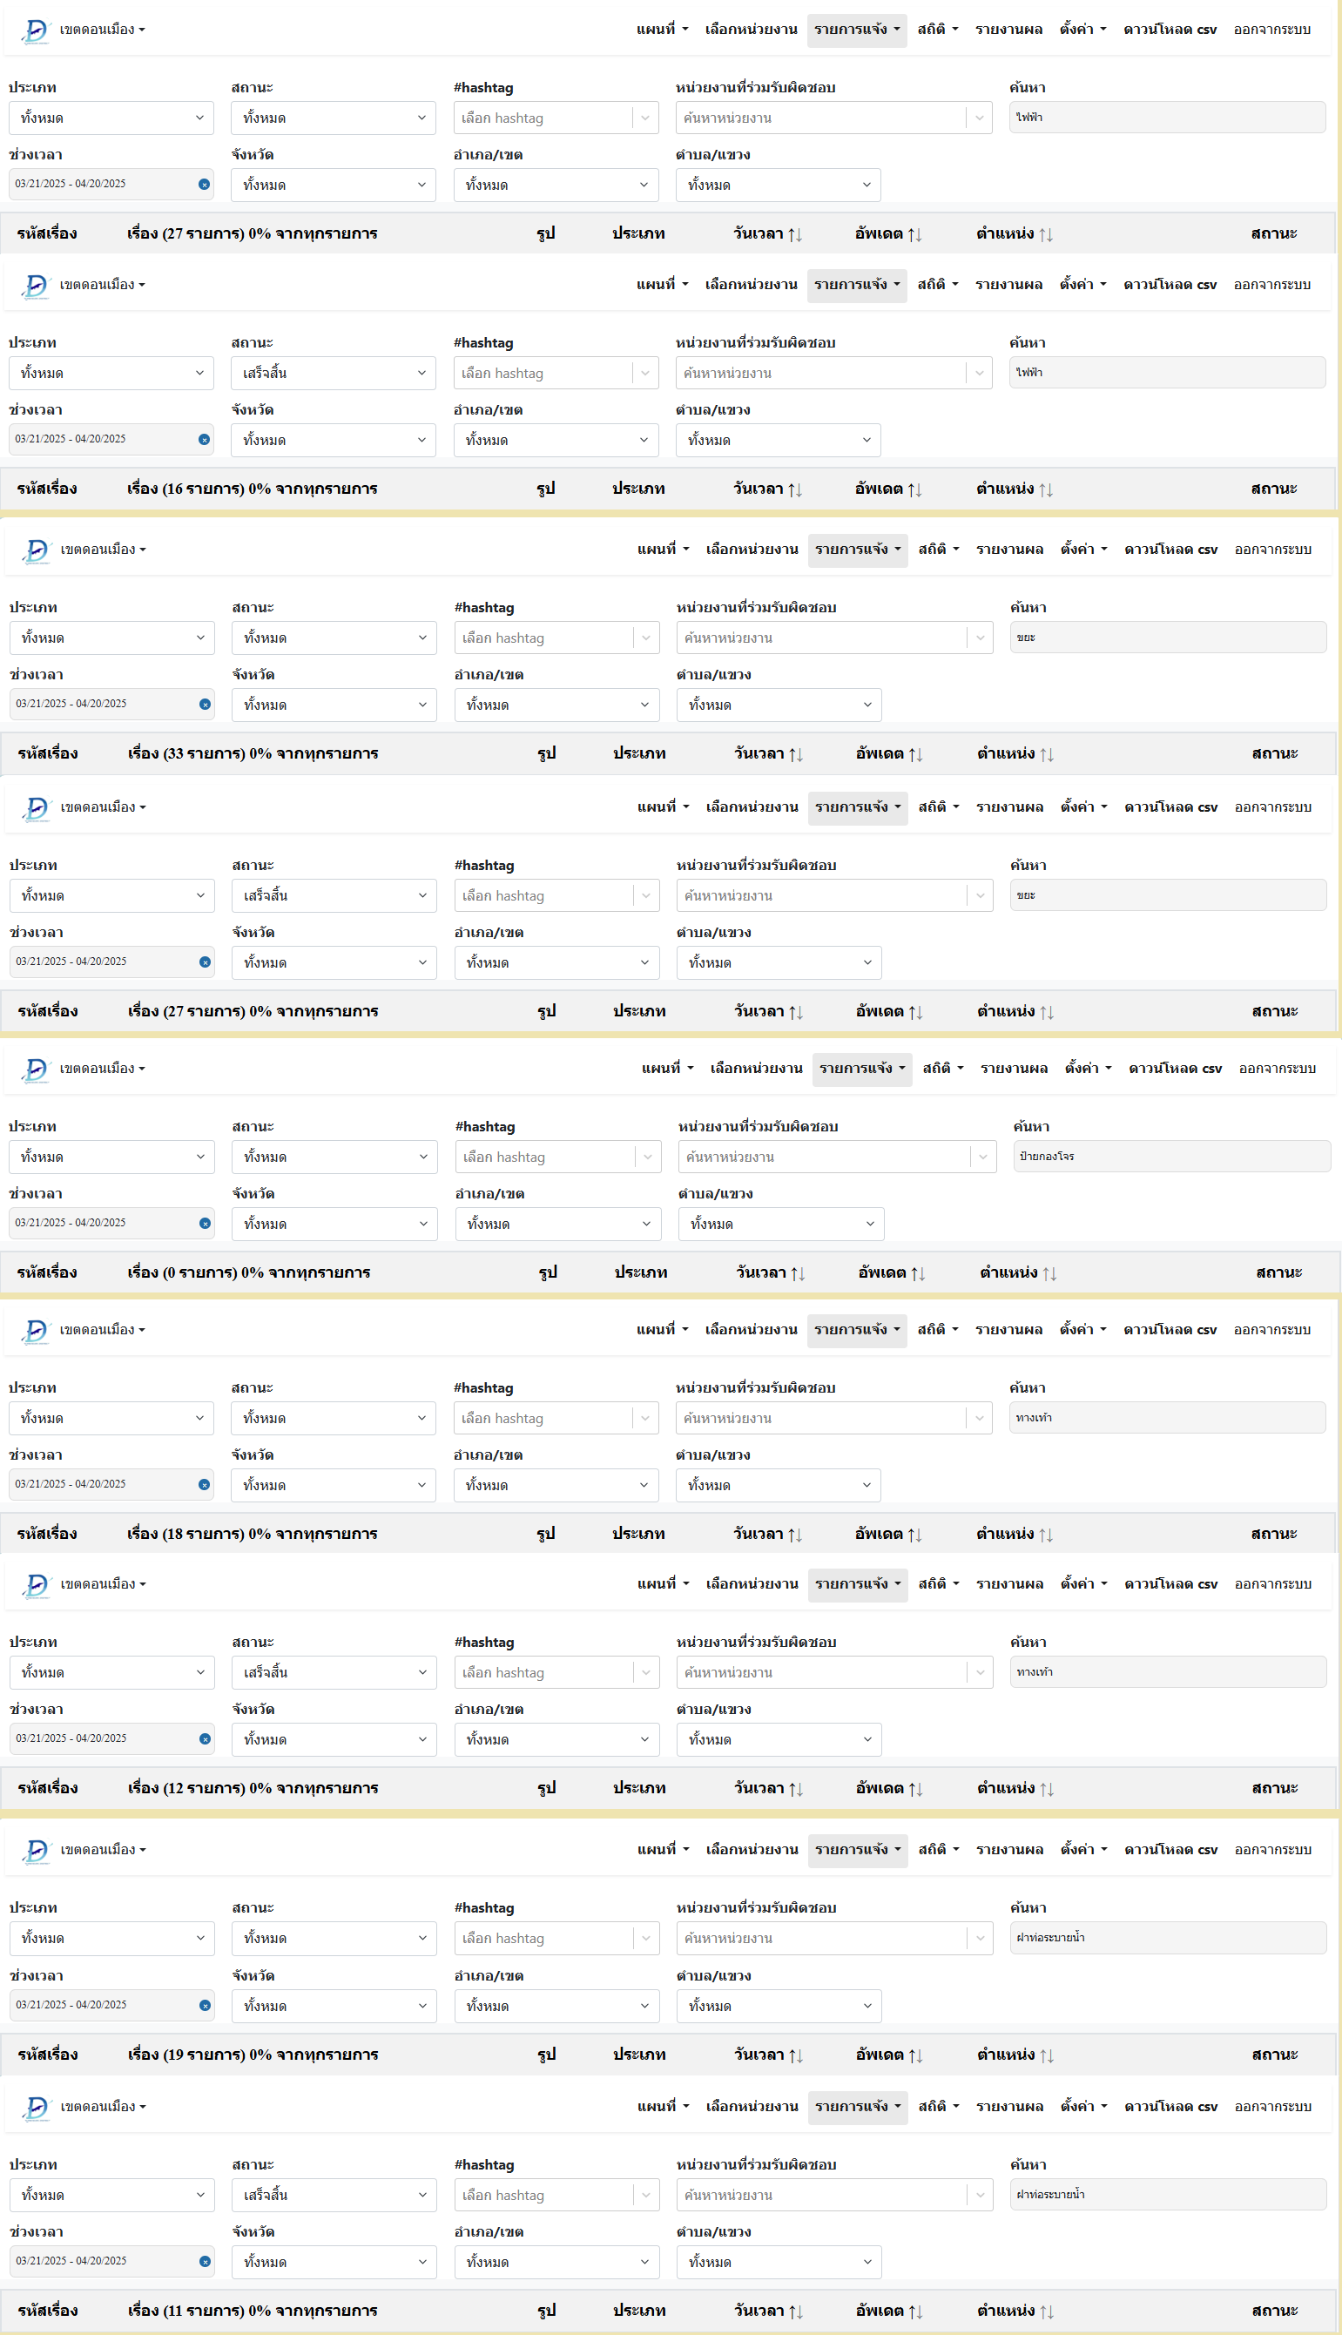Sort by วันเวลา arrows in the 16 รายการ header
Viewport: 1342px width, 2335px height.
tap(794, 489)
